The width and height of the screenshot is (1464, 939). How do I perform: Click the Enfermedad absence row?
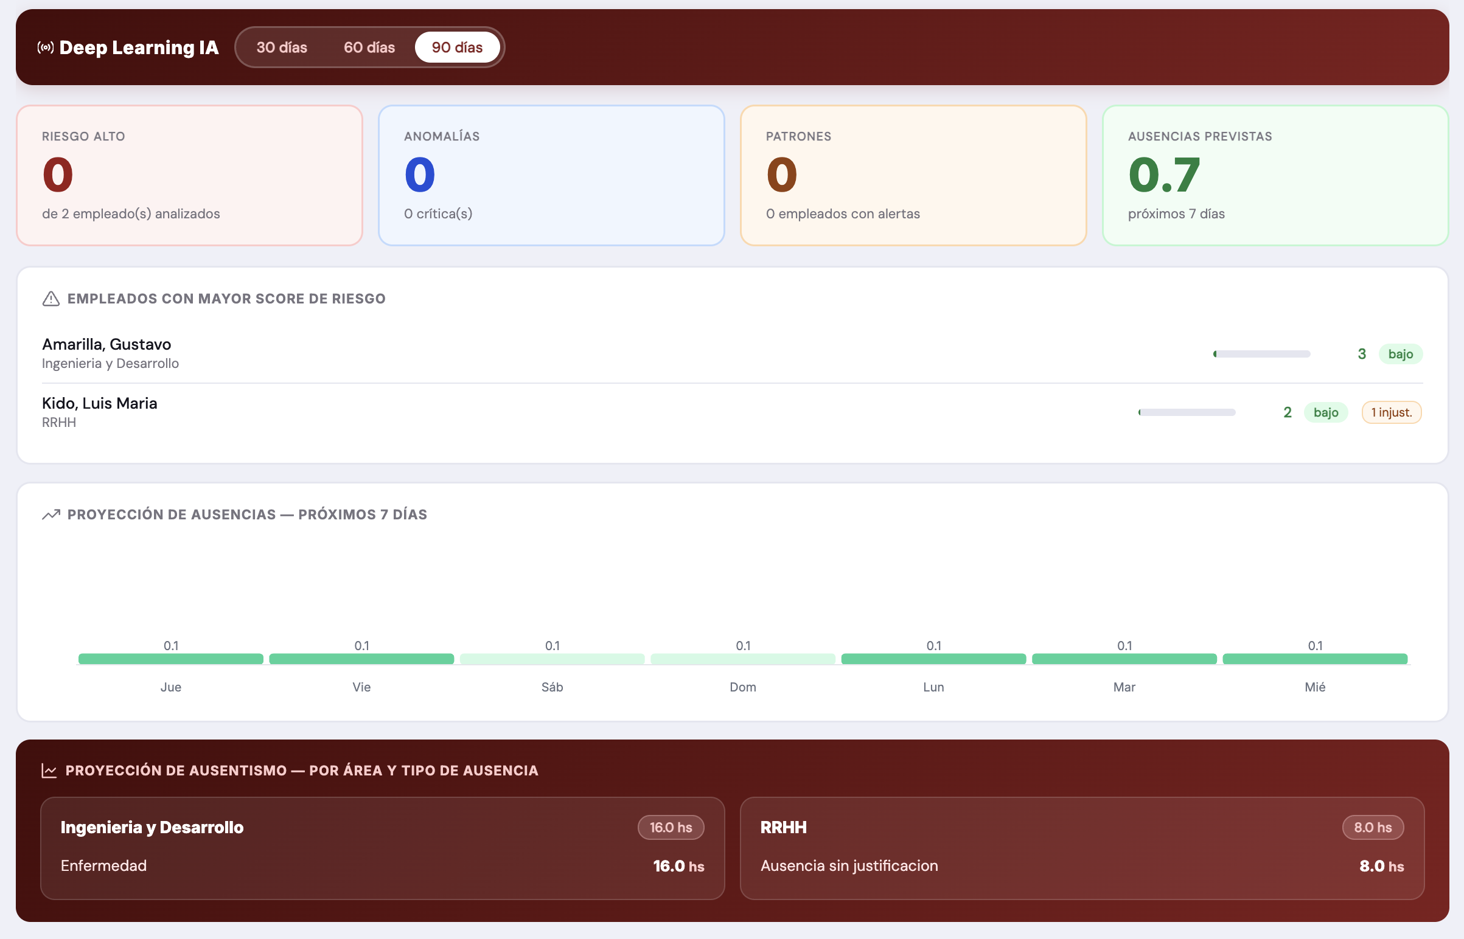(383, 867)
